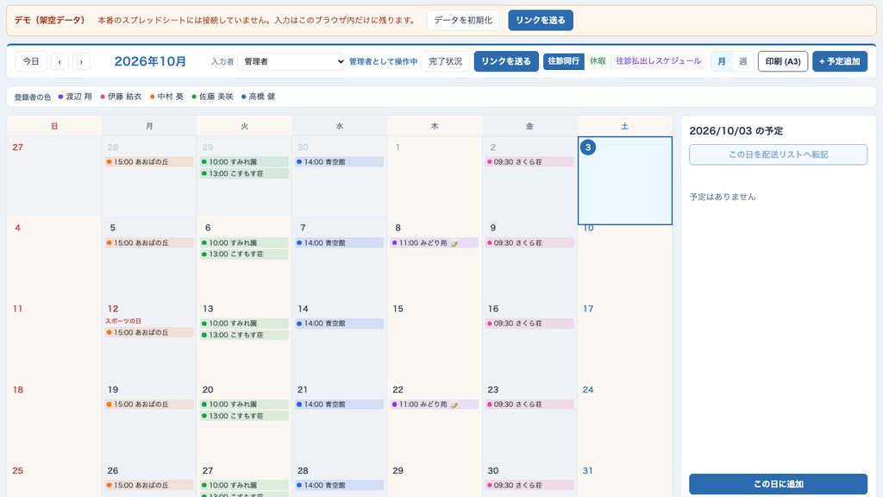The width and height of the screenshot is (883, 497).
Task: Select the highlighted day 3 cell
Action: pyautogui.click(x=624, y=180)
